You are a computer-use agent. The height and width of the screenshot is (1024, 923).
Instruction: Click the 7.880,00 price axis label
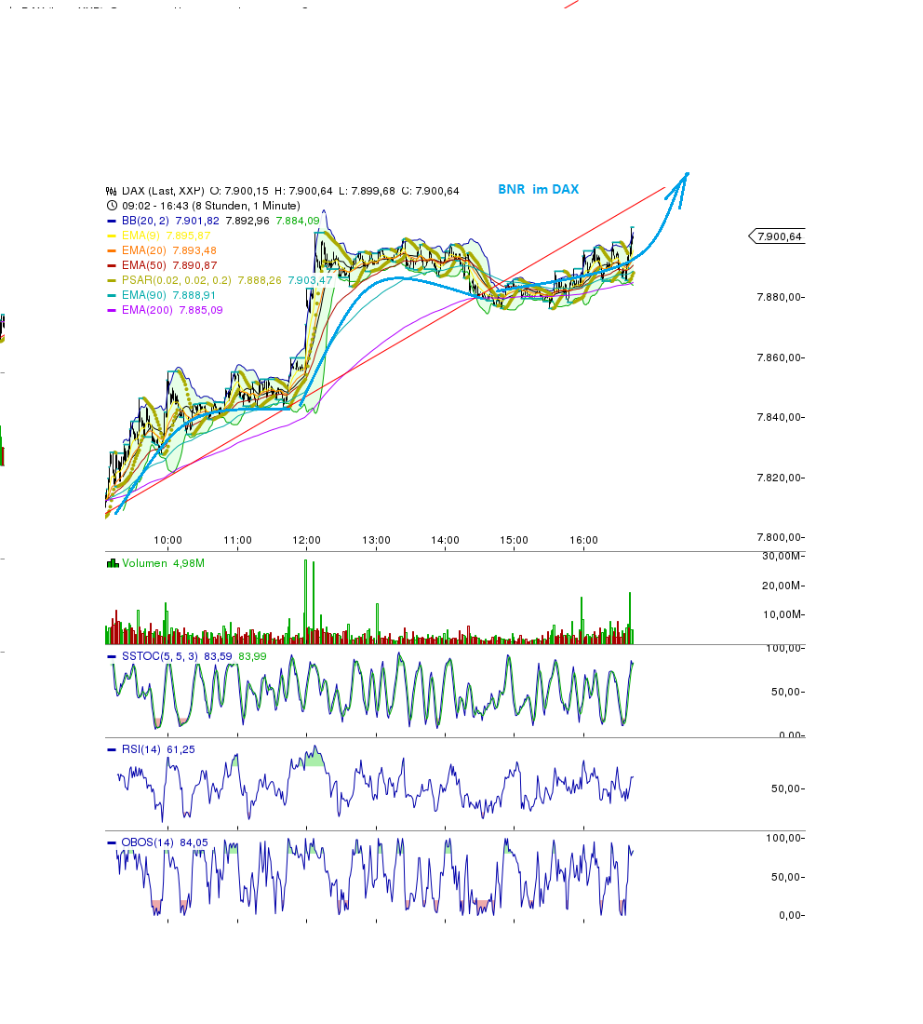[780, 297]
